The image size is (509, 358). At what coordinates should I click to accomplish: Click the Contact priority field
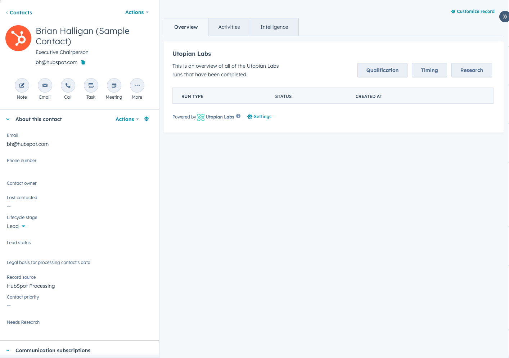click(x=23, y=297)
